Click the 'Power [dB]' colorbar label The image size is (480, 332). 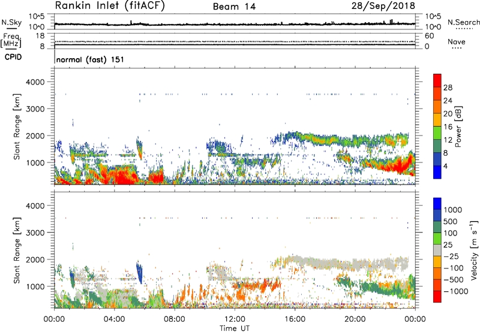tap(458, 126)
